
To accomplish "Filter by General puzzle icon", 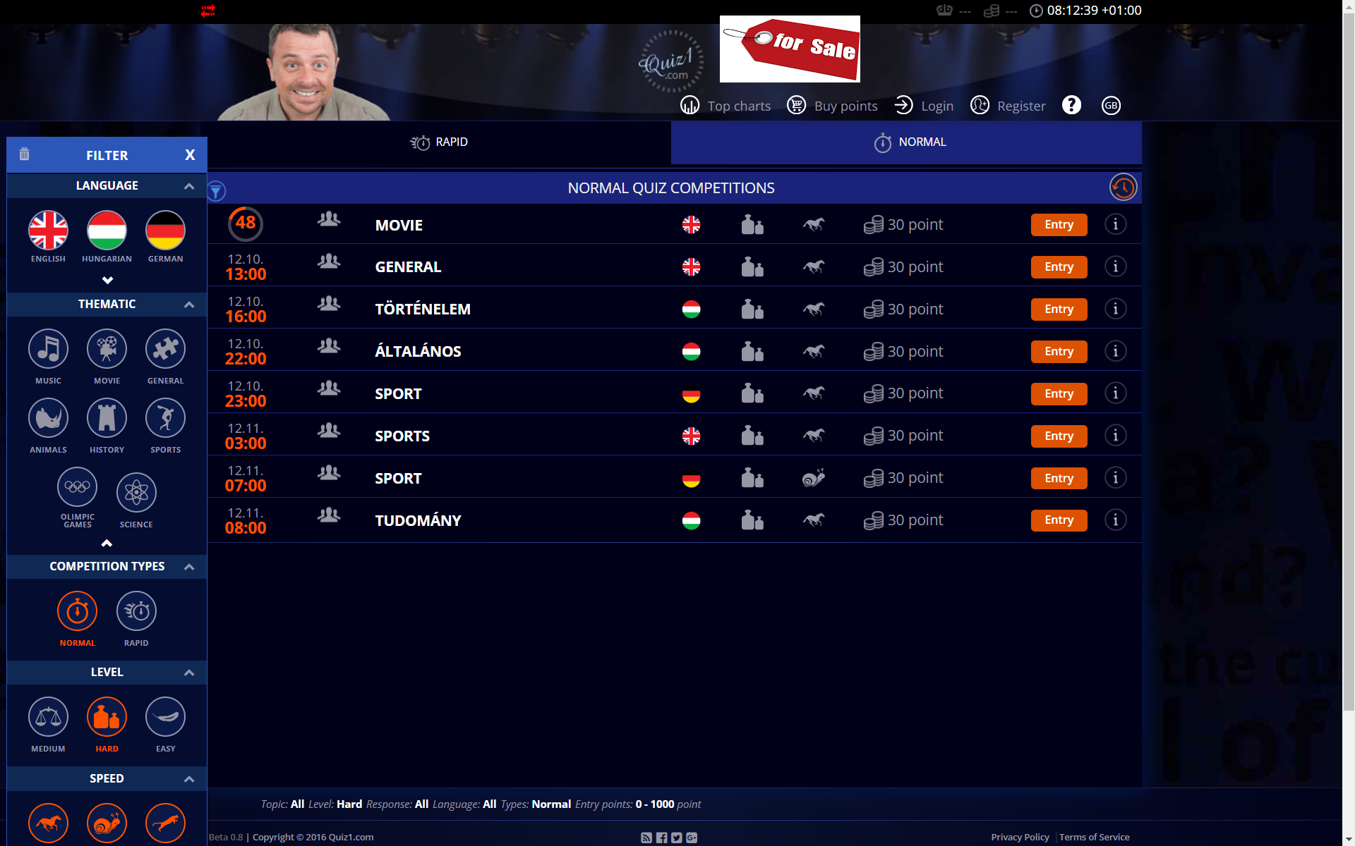I will click(165, 349).
